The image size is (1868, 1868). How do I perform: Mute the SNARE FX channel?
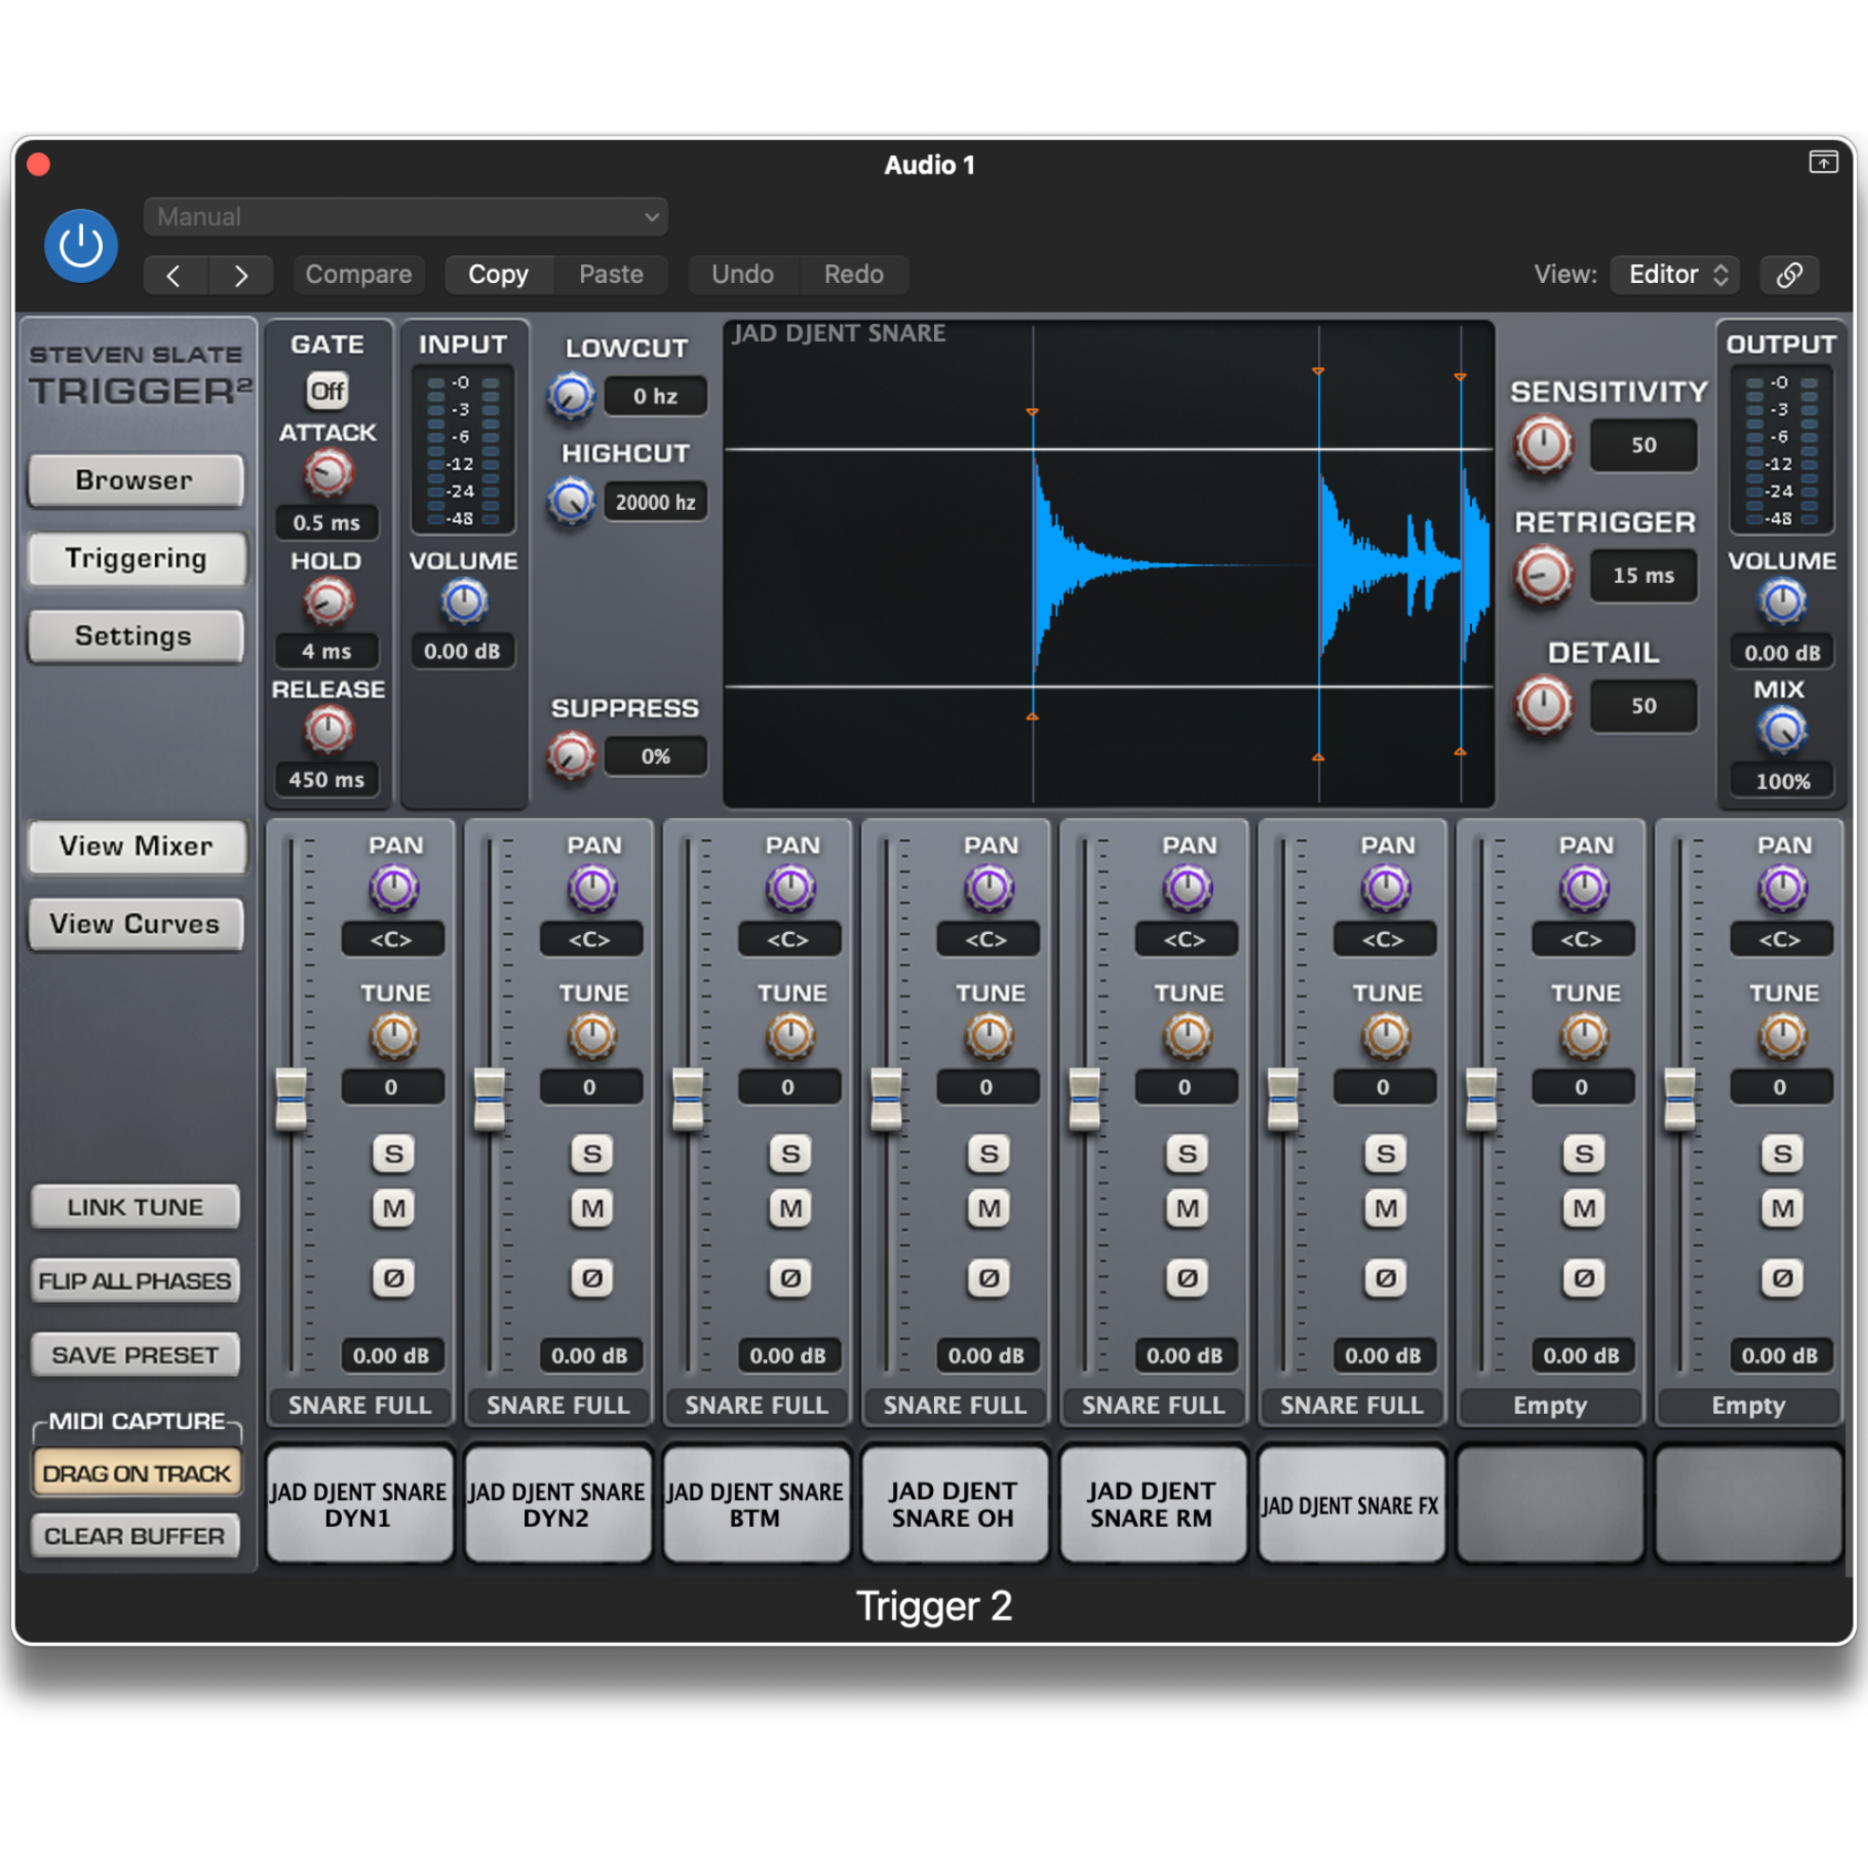(1385, 1209)
